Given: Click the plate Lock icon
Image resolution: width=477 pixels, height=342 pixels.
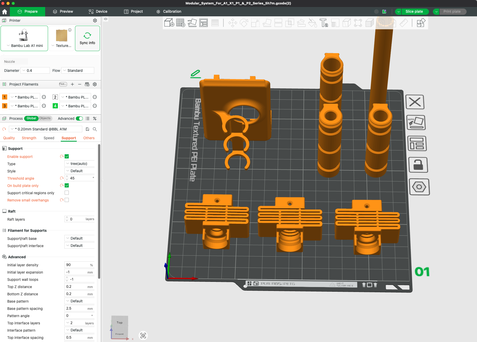Looking at the screenshot, I should [x=418, y=165].
